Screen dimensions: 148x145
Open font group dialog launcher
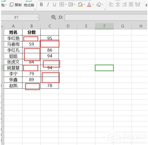tap(105, 9)
